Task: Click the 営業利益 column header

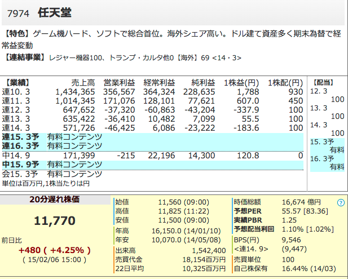Action: tap(119, 83)
